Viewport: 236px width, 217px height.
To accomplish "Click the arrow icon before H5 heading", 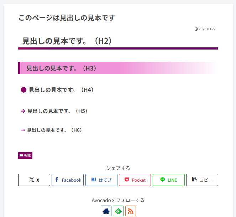I will pyautogui.click(x=23, y=111).
